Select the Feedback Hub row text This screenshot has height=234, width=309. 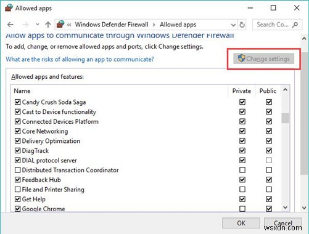coord(41,180)
